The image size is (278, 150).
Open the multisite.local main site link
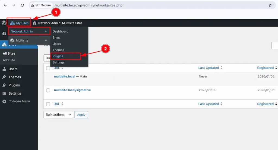pos(65,77)
